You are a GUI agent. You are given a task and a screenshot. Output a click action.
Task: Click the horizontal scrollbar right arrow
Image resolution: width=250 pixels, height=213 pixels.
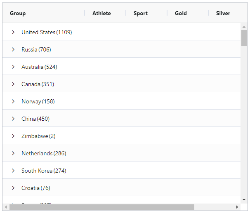tap(237, 207)
